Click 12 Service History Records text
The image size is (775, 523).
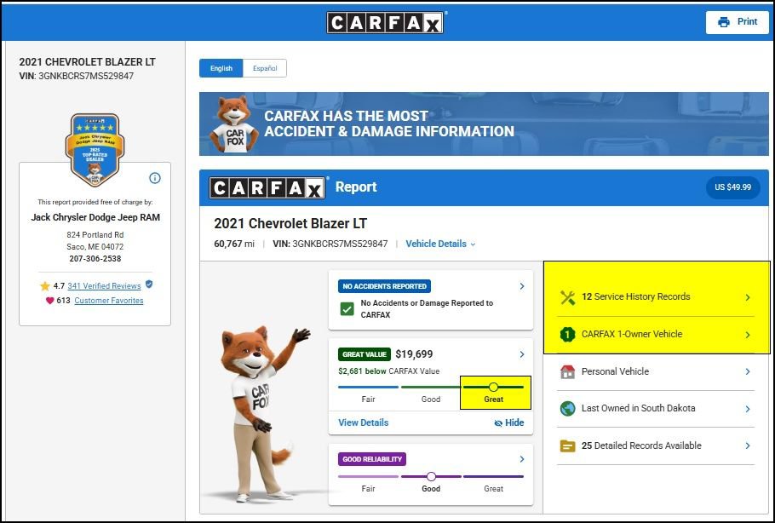pos(635,296)
